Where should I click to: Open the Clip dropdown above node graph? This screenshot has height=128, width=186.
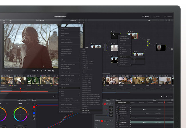pyautogui.click(x=149, y=20)
